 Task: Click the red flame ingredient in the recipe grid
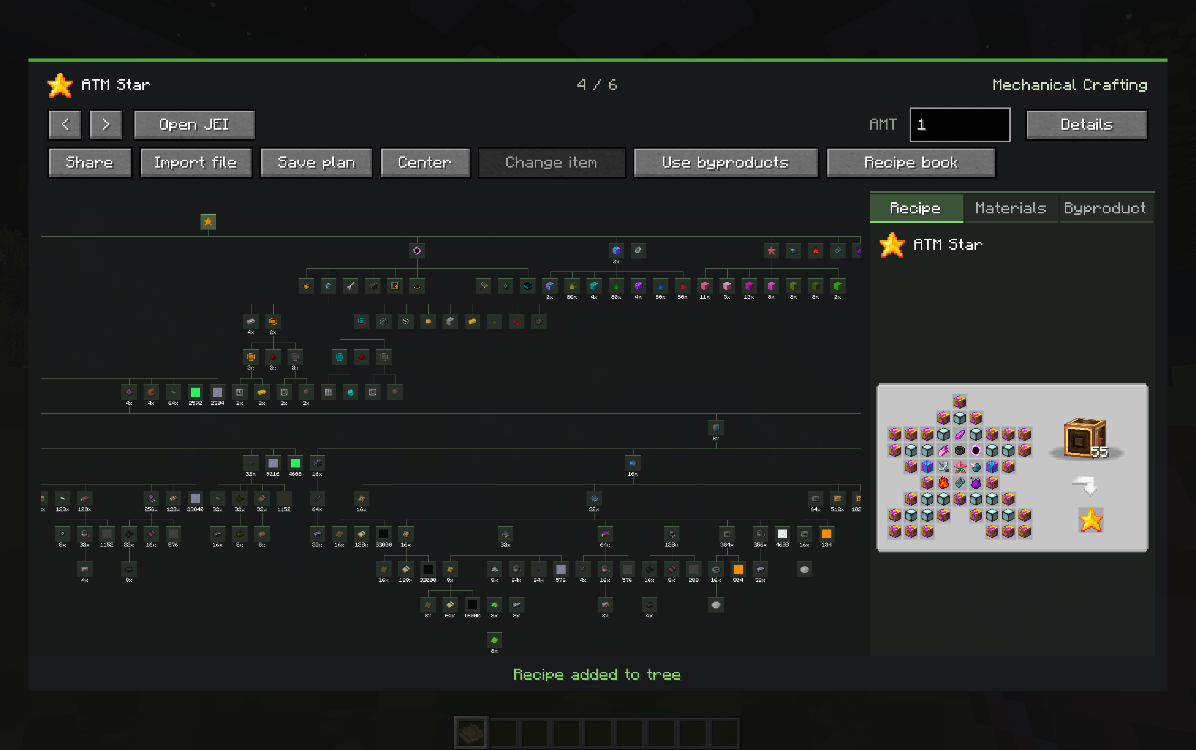point(943,482)
